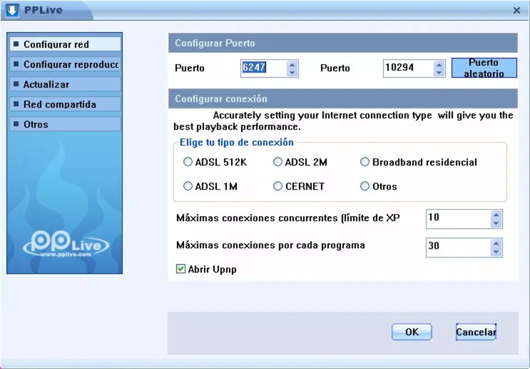Image resolution: width=530 pixels, height=369 pixels.
Task: Decrease the first Puerto value with down arrow
Action: click(x=292, y=72)
